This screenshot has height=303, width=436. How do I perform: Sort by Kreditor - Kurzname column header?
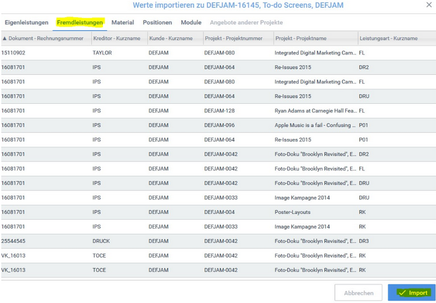pos(117,38)
